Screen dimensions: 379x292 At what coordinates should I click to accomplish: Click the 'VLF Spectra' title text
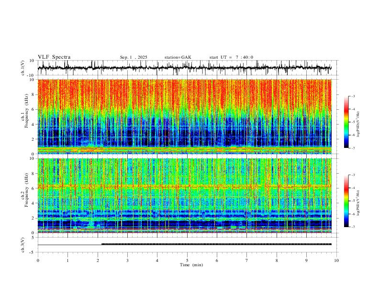54,57
